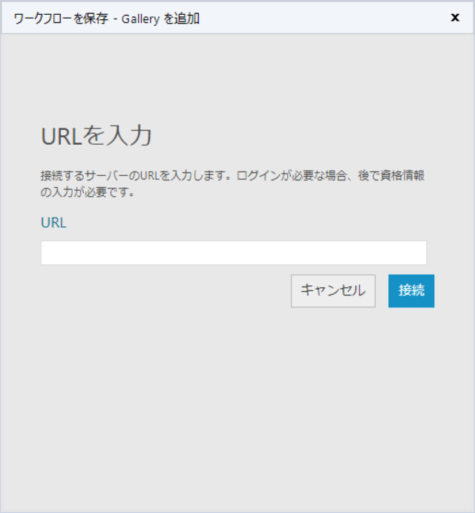Click the URLを入力 heading text
The height and width of the screenshot is (513, 475).
click(x=96, y=136)
